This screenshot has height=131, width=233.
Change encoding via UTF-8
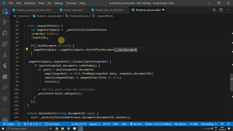click(x=106, y=124)
